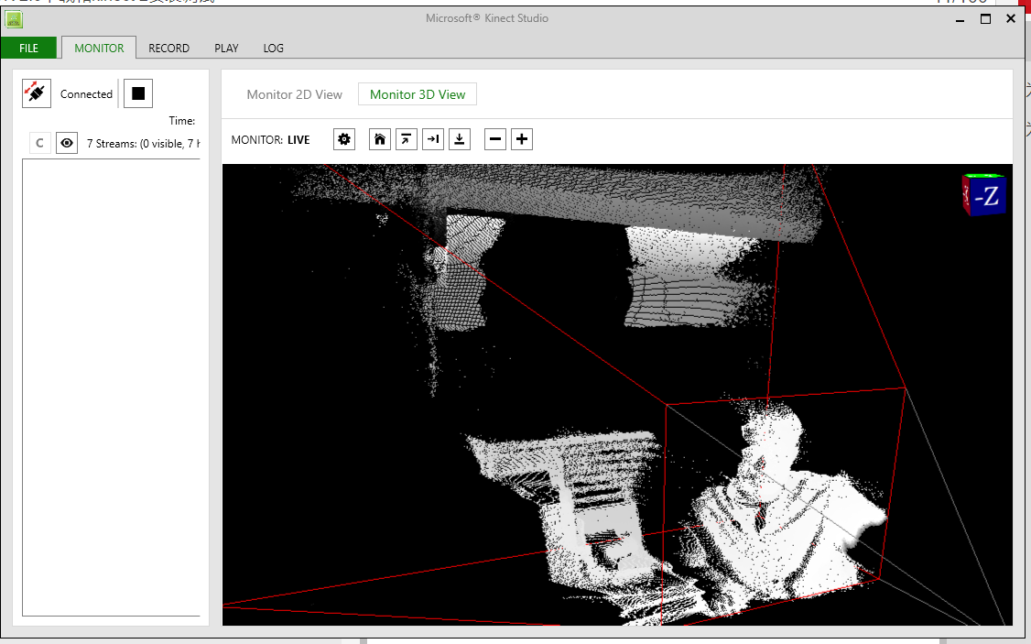Open the PLAY tab
Screen dimensions: 1031x644
coord(226,48)
